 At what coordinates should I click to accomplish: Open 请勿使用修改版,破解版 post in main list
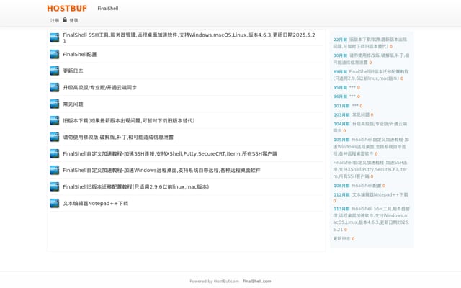[x=118, y=137]
